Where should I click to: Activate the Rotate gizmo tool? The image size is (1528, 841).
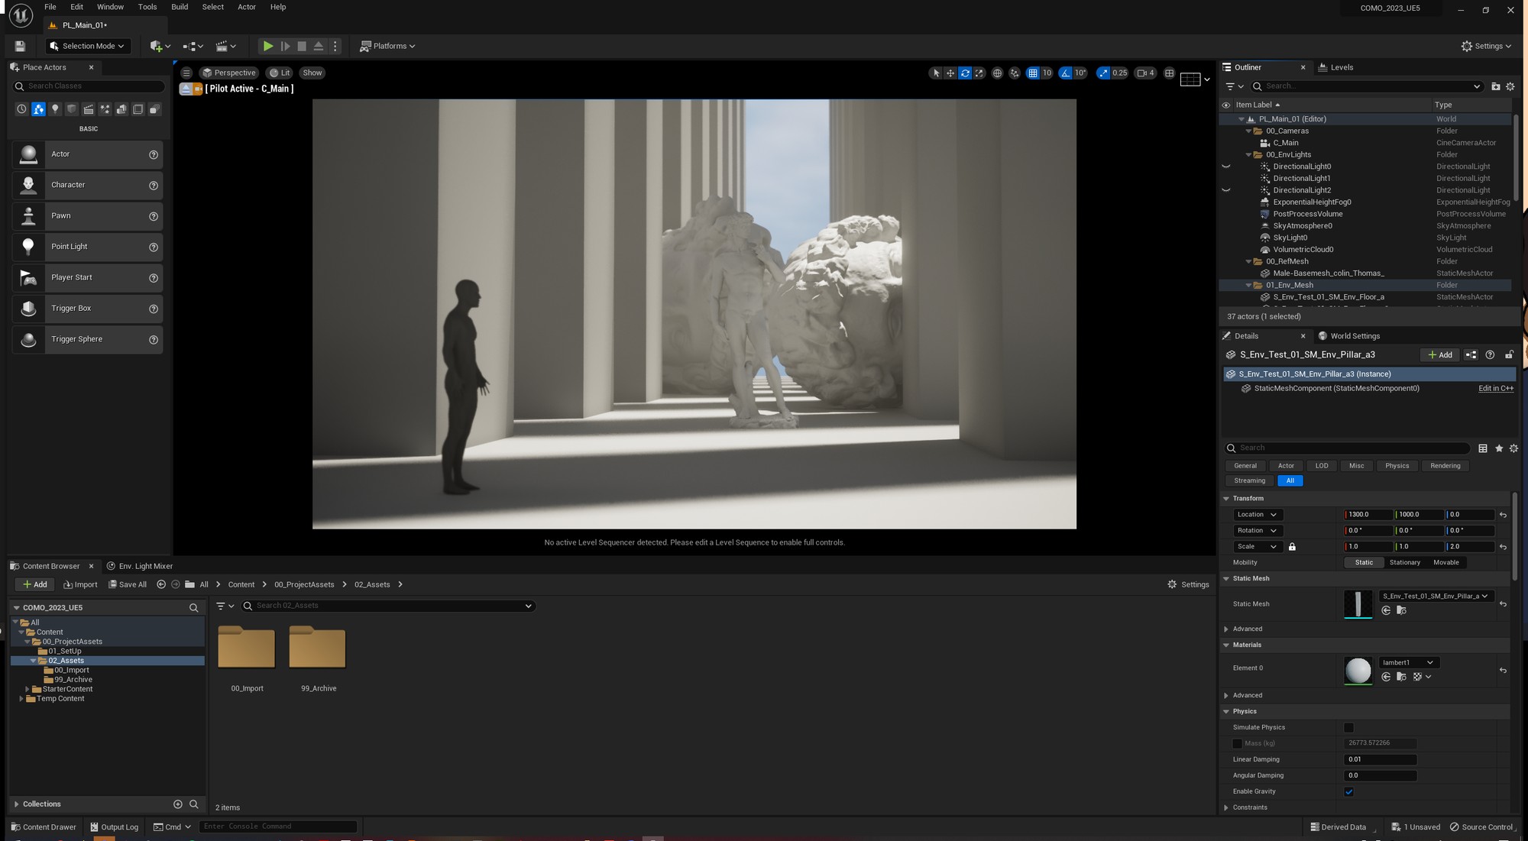(965, 73)
